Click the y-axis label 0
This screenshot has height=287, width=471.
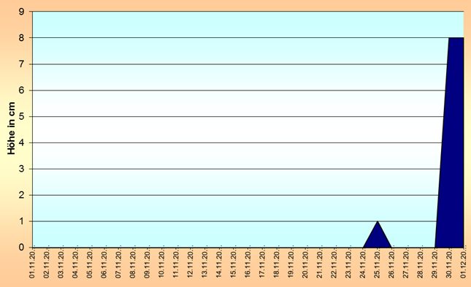[x=21, y=248]
